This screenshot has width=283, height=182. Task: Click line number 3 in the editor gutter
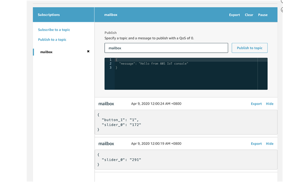(x=110, y=68)
